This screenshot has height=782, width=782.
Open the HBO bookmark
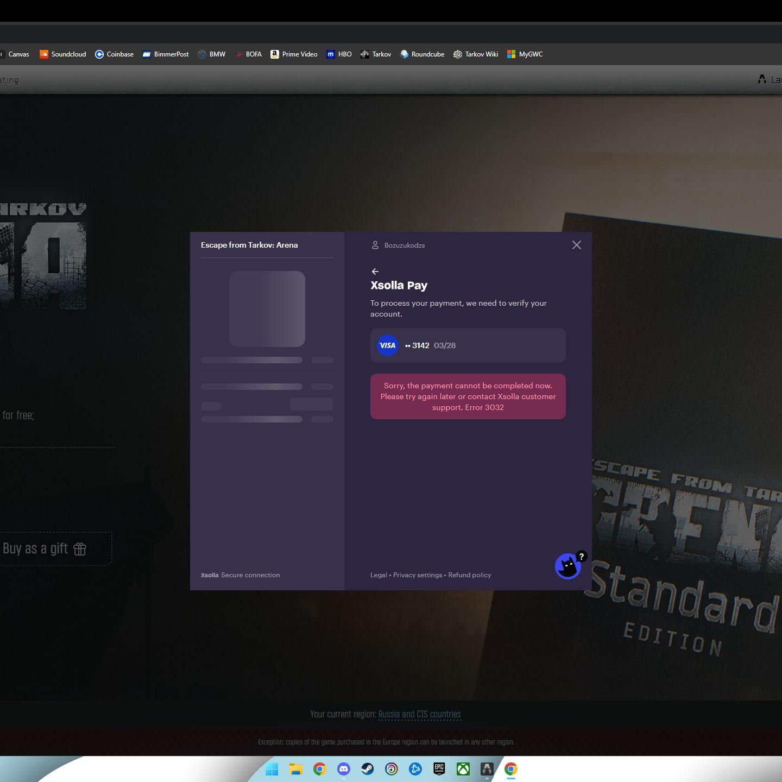pos(339,54)
